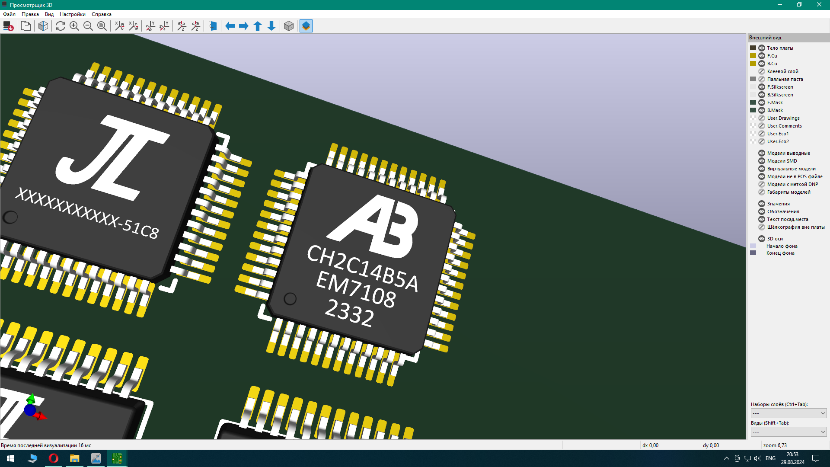
Task: Zoom out of the board
Action: pos(88,26)
